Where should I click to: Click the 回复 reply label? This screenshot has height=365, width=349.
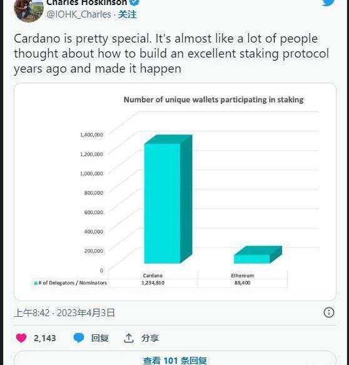click(x=100, y=338)
